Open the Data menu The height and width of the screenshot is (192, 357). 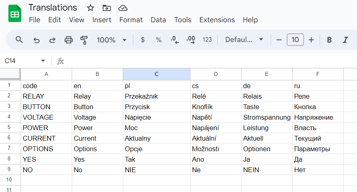pyautogui.click(x=158, y=20)
